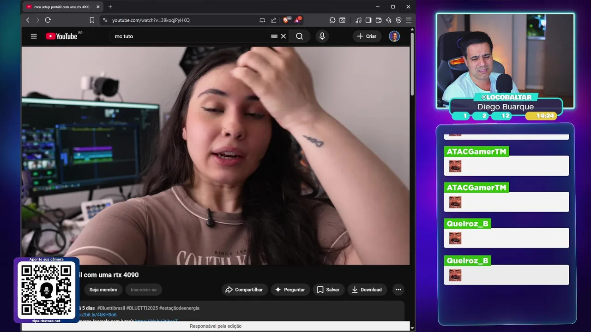Go back in browser history
Screen dimensions: 591x332
[x=28, y=20]
